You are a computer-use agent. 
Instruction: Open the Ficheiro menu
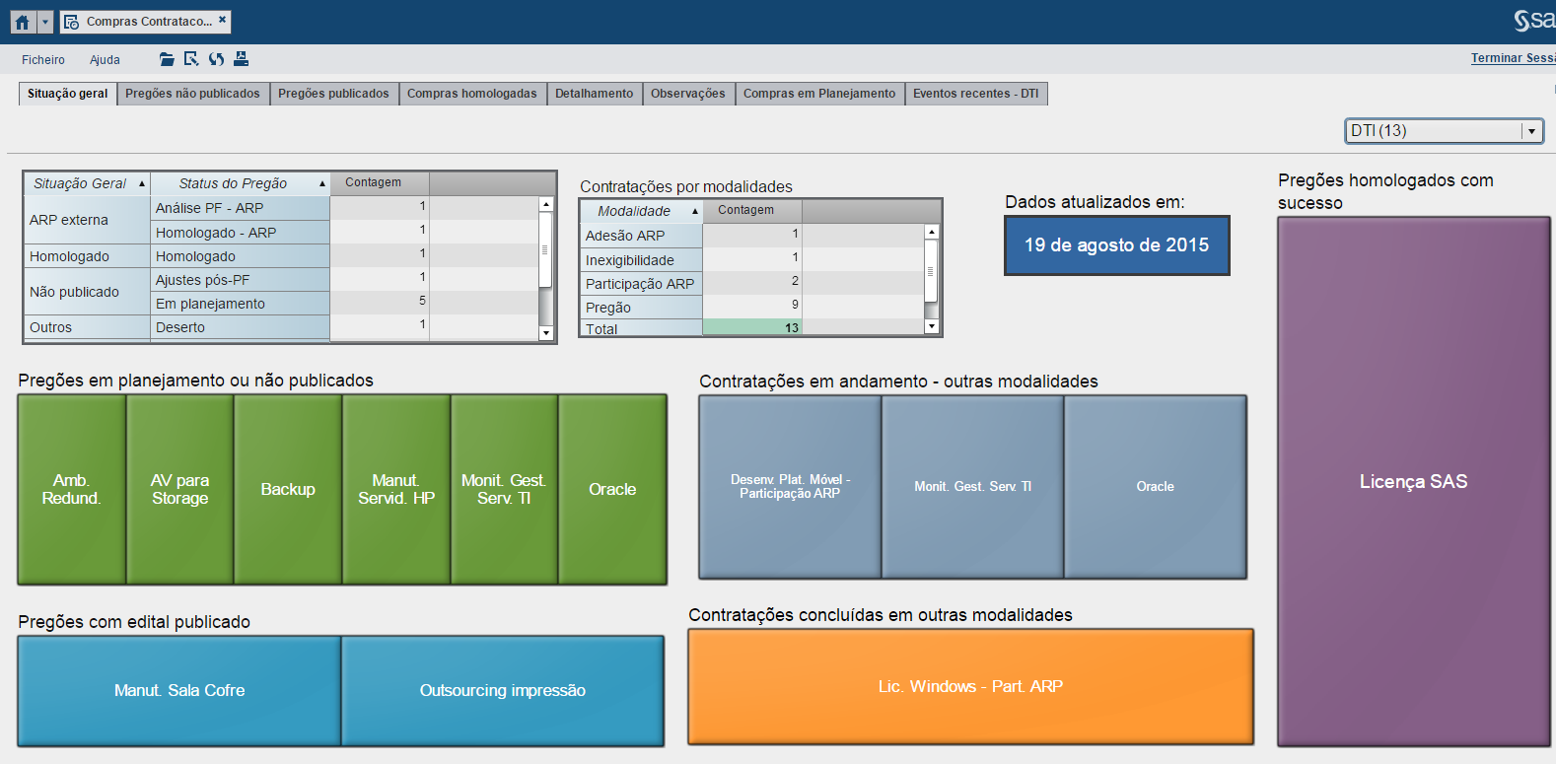point(43,60)
